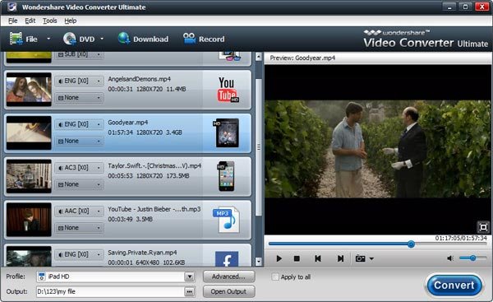Click the volume slider handle
Image resolution: width=493 pixels, height=302 pixels.
pos(473,258)
